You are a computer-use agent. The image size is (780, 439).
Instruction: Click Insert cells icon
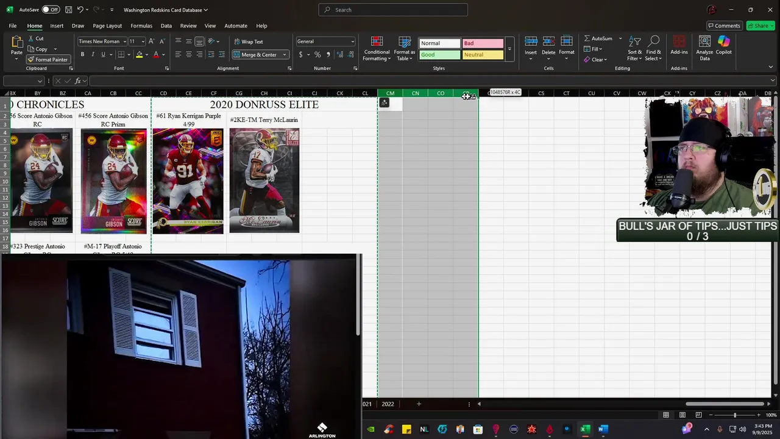[x=531, y=41]
